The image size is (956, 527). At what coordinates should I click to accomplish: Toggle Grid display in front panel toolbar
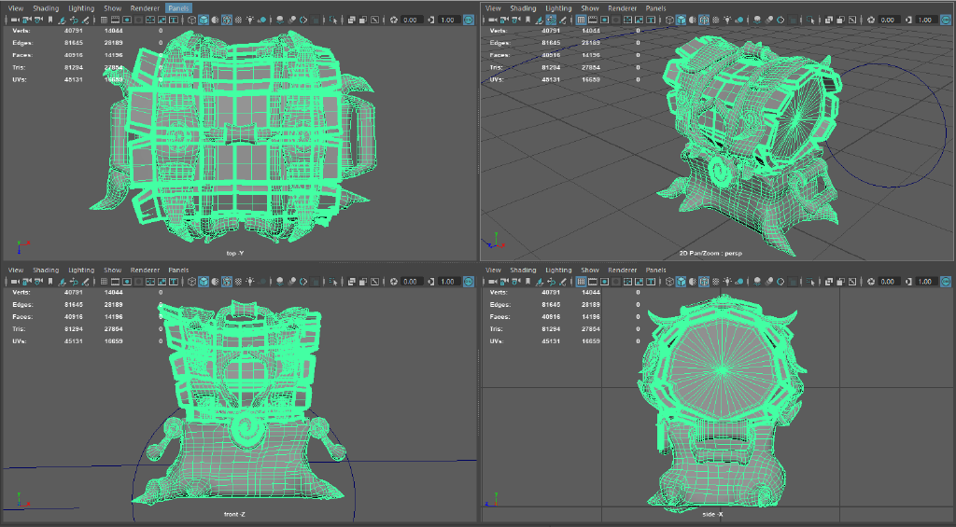[104, 282]
